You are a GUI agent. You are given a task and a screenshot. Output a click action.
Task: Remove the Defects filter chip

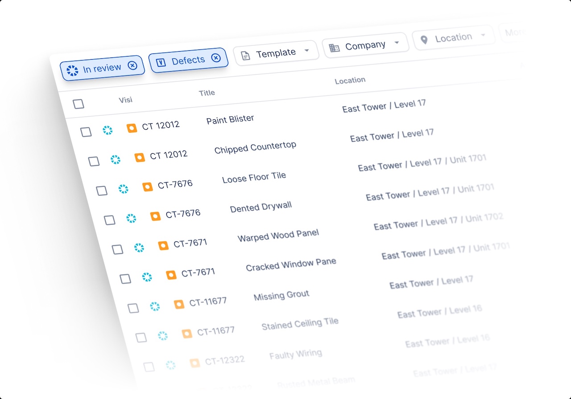216,58
